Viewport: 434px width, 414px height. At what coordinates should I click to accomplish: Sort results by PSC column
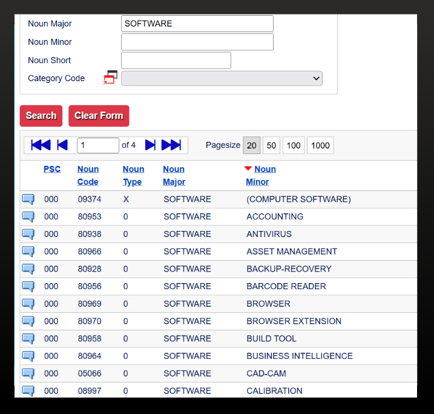52,169
